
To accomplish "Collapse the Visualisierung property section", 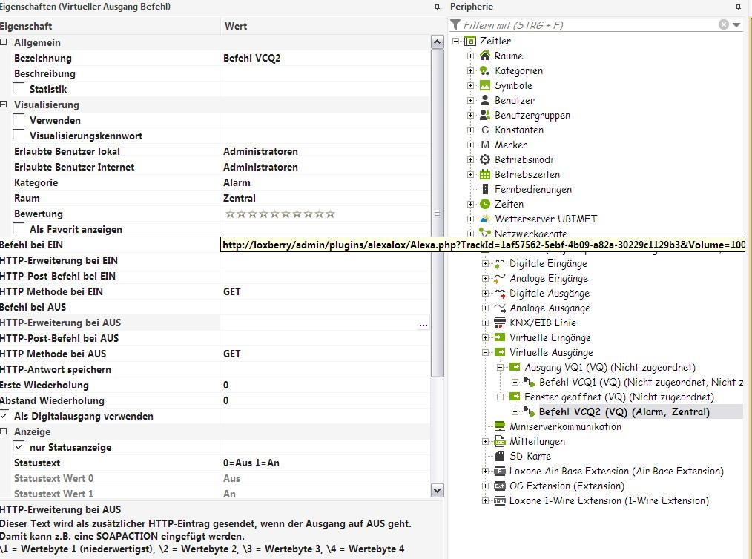I will [4, 105].
